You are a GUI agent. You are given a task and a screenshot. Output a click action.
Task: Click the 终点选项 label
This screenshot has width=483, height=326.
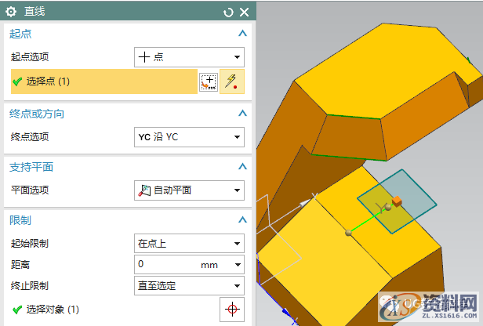click(30, 136)
